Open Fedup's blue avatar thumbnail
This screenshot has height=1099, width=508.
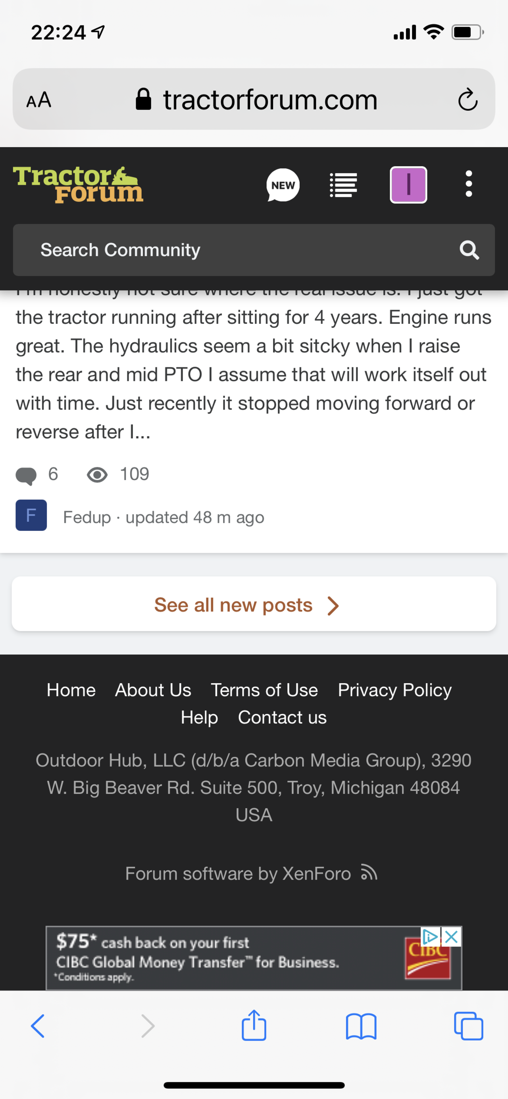(x=31, y=515)
